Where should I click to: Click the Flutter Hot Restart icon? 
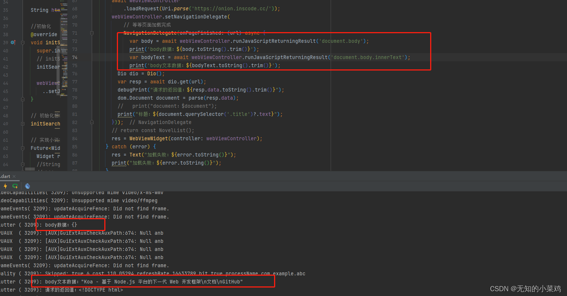(15, 186)
